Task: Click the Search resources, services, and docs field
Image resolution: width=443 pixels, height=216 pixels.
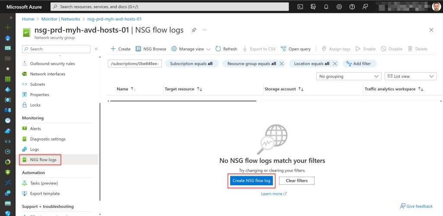Action: click(x=170, y=7)
